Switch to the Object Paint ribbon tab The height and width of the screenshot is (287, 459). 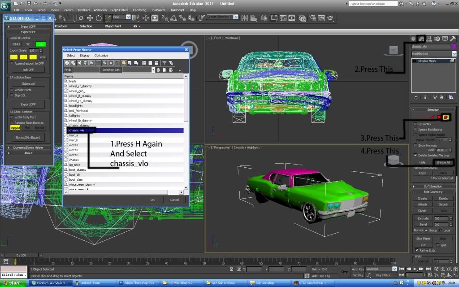tap(113, 26)
